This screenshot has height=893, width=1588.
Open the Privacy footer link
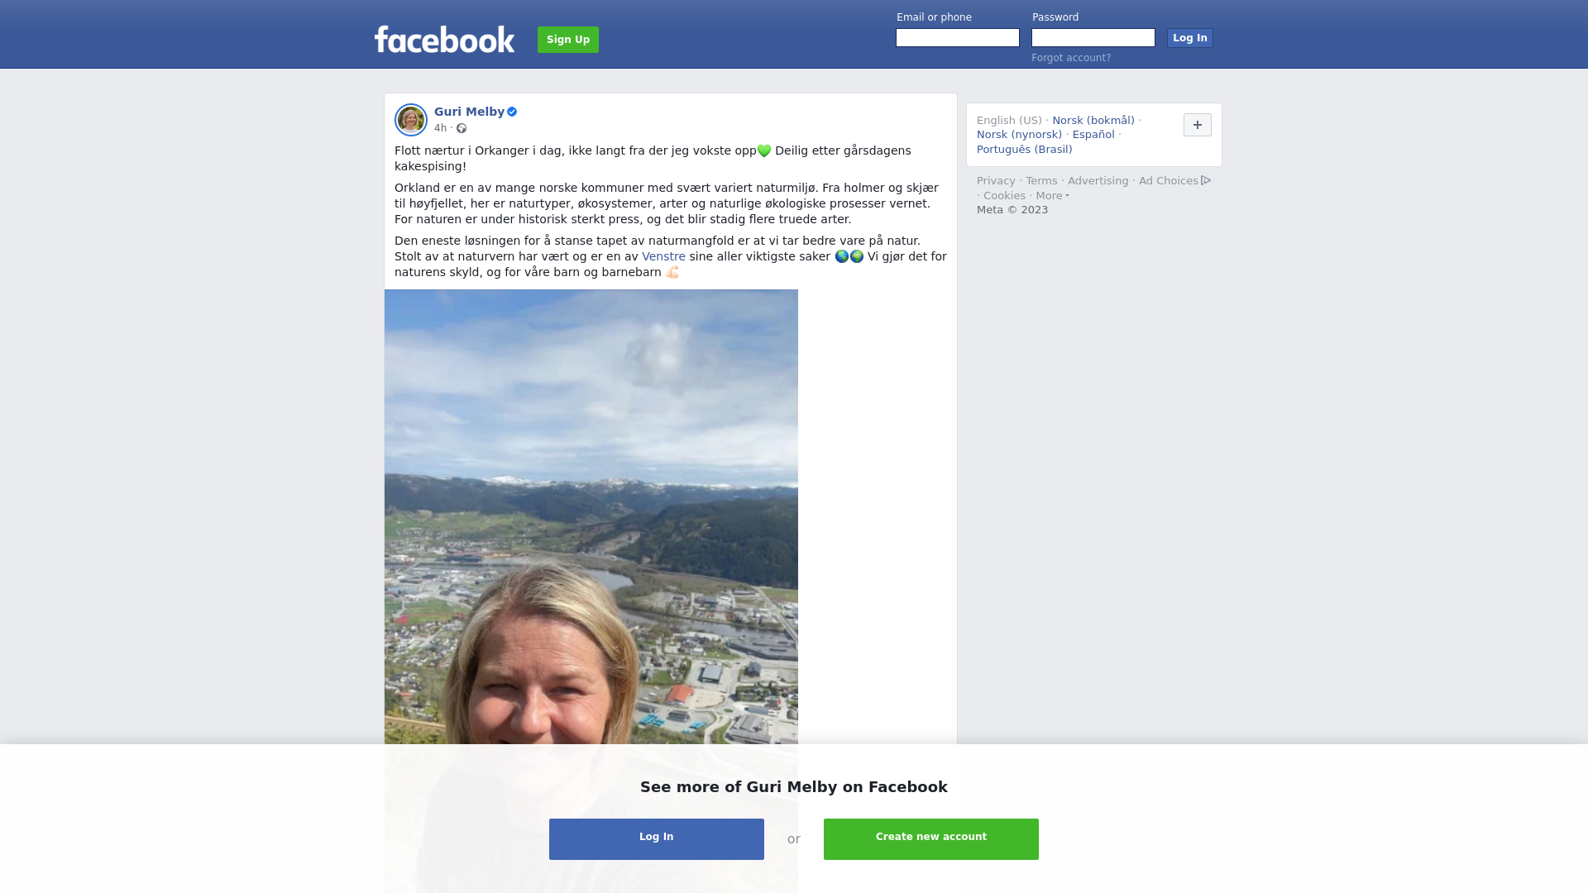click(996, 181)
